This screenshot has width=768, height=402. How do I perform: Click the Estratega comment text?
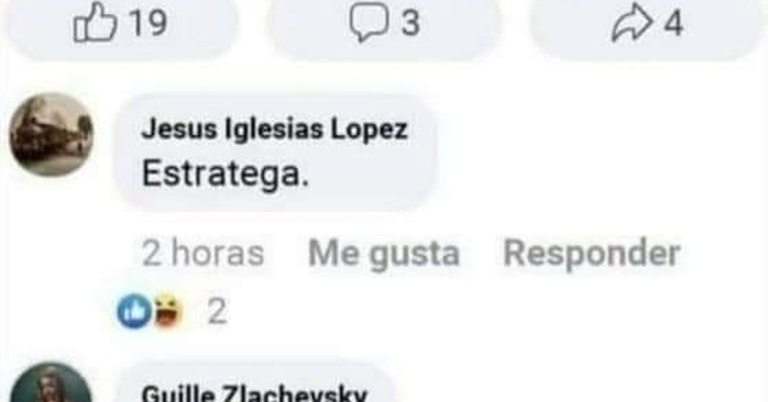(225, 174)
